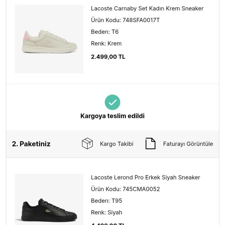225x225 pixels.
Task: Click the Beden: T95 size line
Action: (106, 201)
